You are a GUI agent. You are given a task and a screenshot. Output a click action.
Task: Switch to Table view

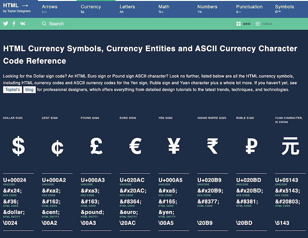click(264, 24)
